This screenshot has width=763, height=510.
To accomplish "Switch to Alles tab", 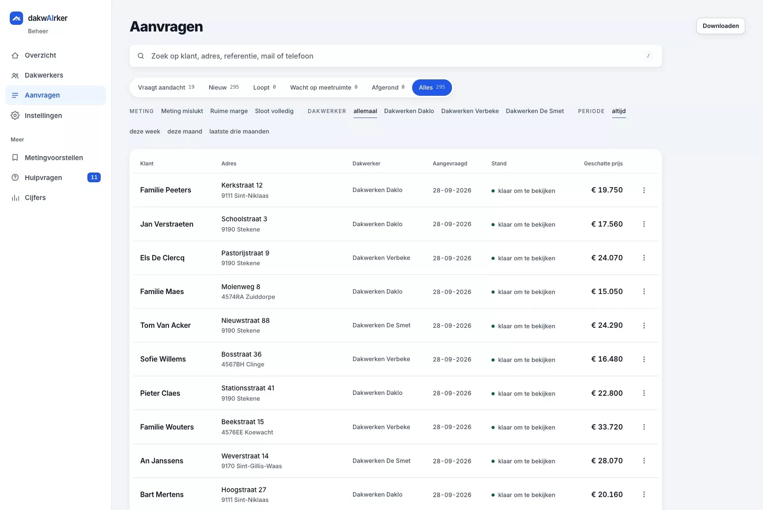I will pyautogui.click(x=432, y=87).
